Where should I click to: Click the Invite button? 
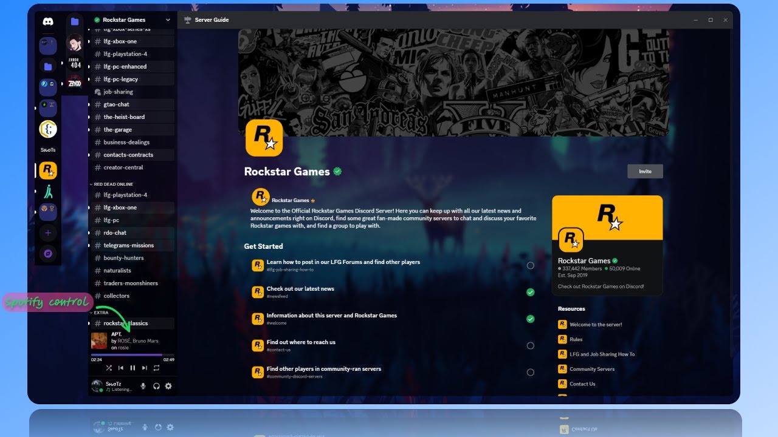pos(645,171)
